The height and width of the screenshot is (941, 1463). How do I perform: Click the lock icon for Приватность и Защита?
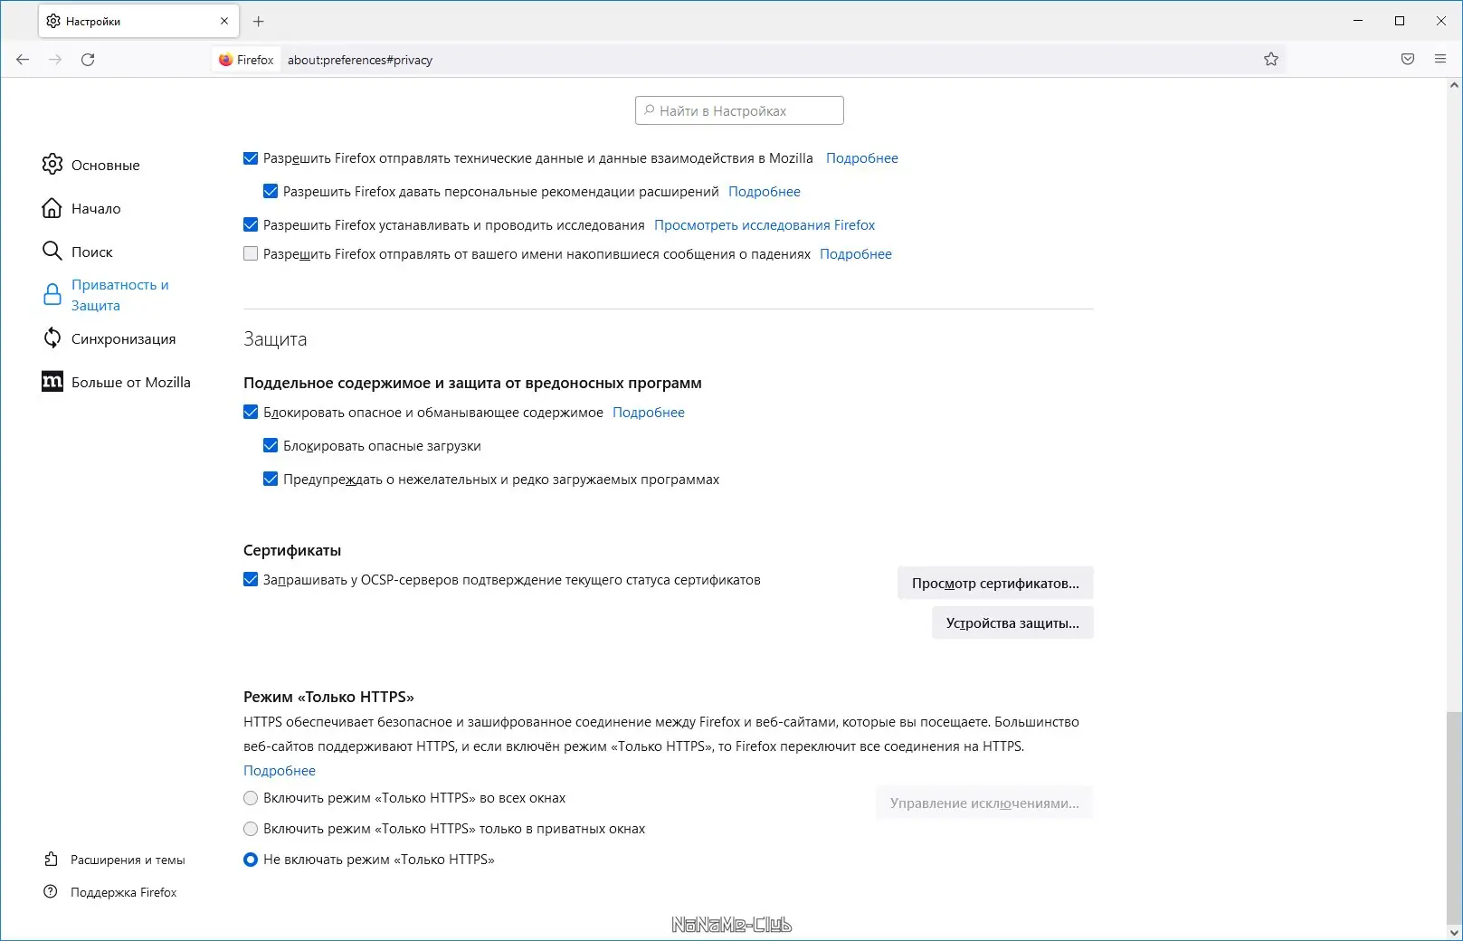(52, 294)
